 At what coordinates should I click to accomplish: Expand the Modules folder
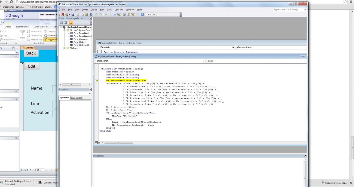[64, 48]
